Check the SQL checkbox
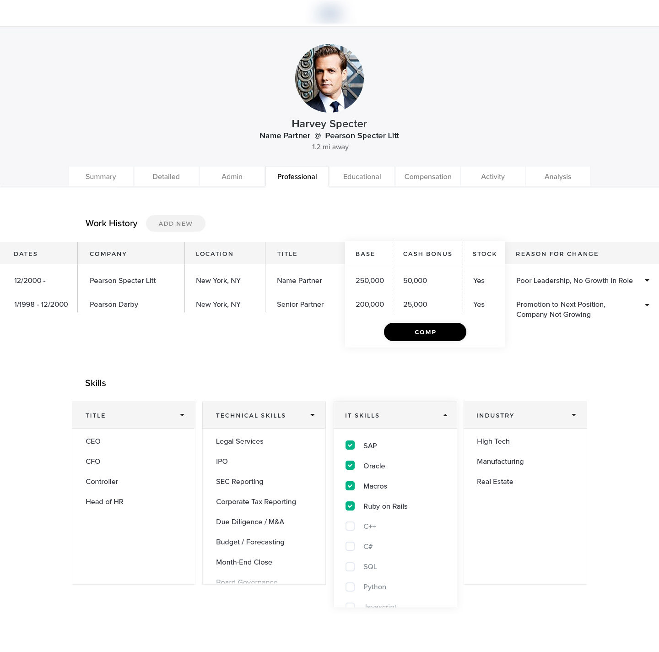Image resolution: width=659 pixels, height=652 pixels. (350, 566)
